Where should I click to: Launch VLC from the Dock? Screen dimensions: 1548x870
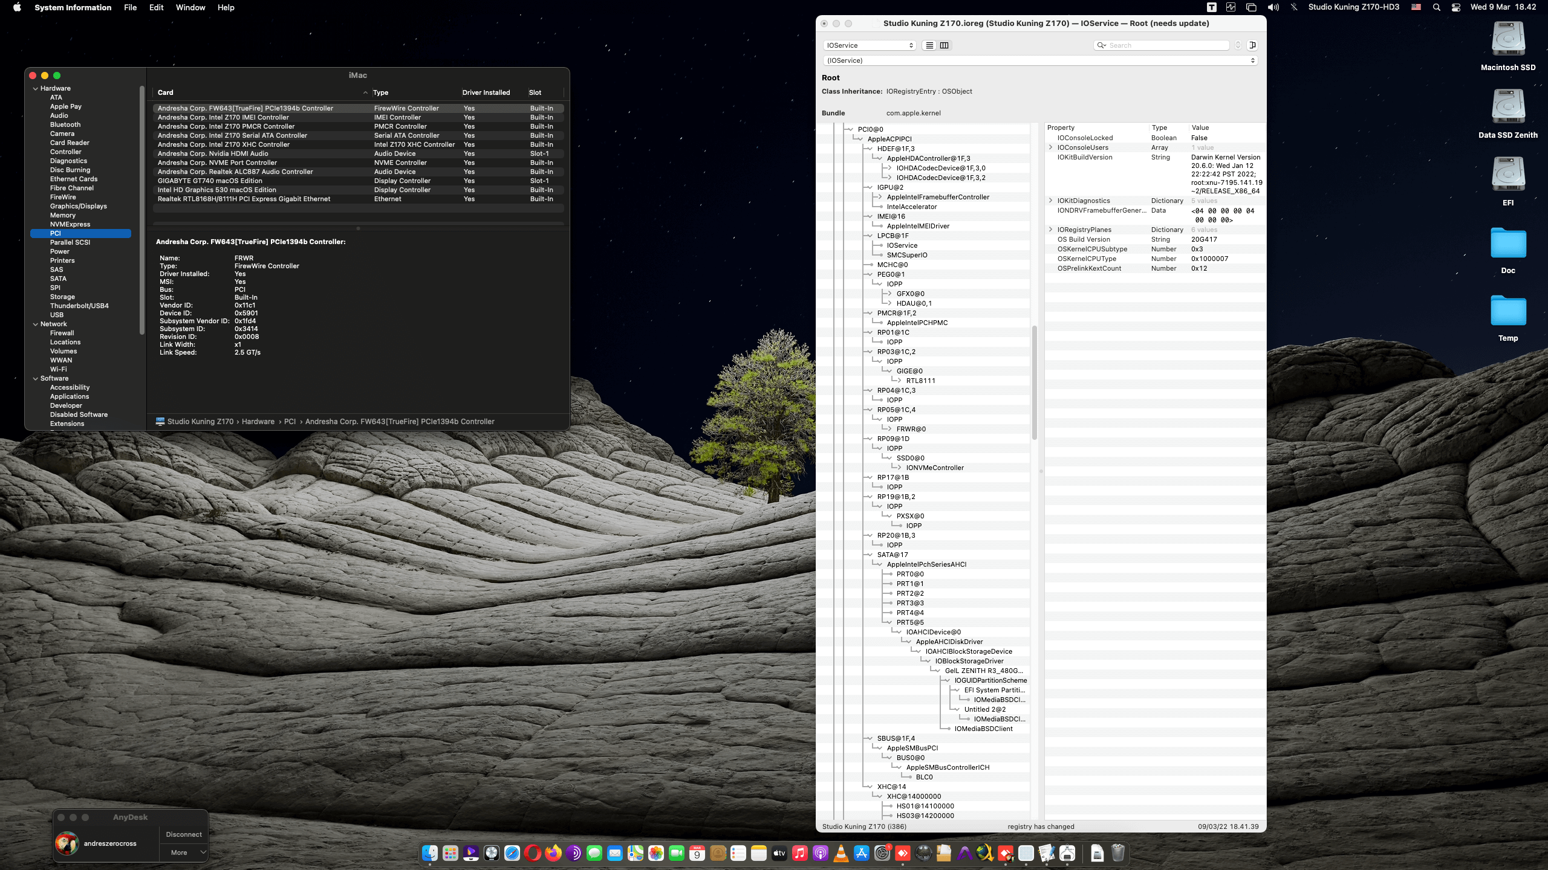[x=841, y=853]
